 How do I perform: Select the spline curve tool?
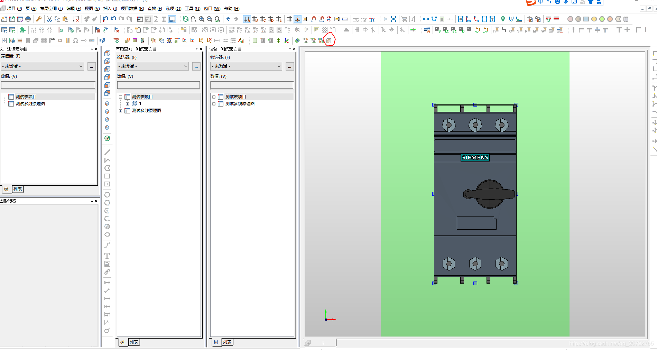pos(107,245)
